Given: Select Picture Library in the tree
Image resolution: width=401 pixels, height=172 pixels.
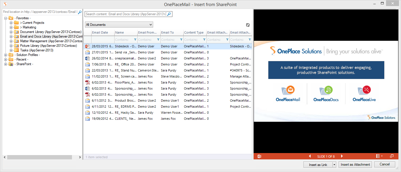Looking at the screenshot, I should point(49,46).
